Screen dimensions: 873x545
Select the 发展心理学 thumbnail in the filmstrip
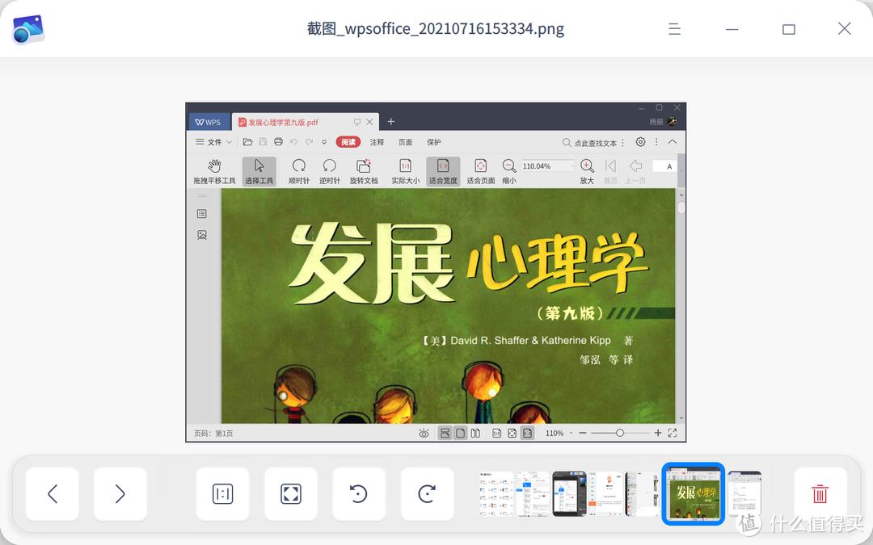(693, 493)
